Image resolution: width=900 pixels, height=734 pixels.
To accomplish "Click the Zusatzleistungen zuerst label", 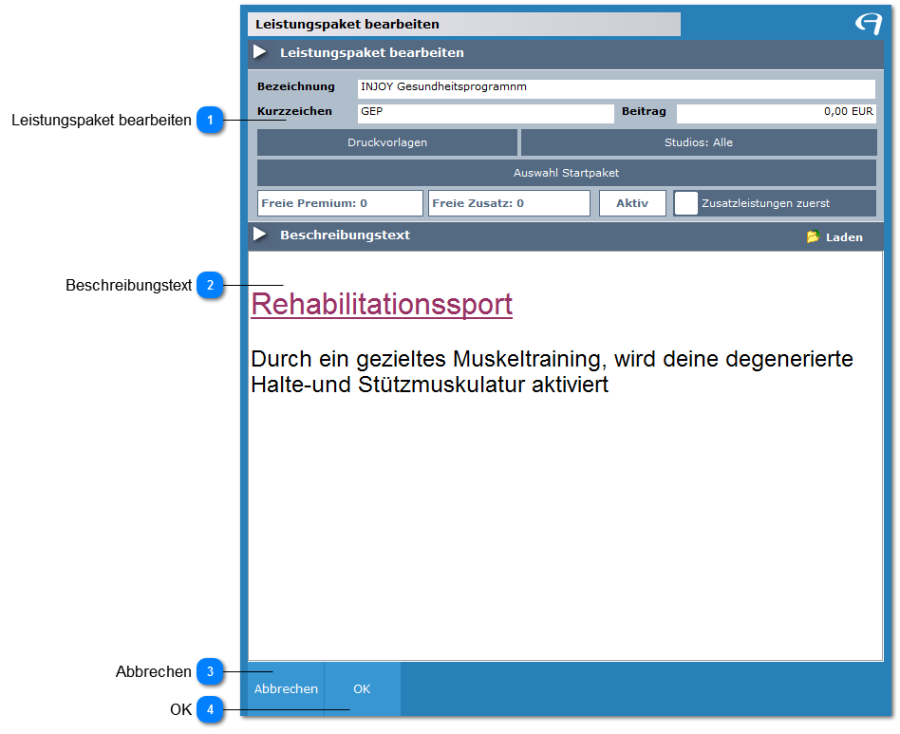I will [766, 203].
